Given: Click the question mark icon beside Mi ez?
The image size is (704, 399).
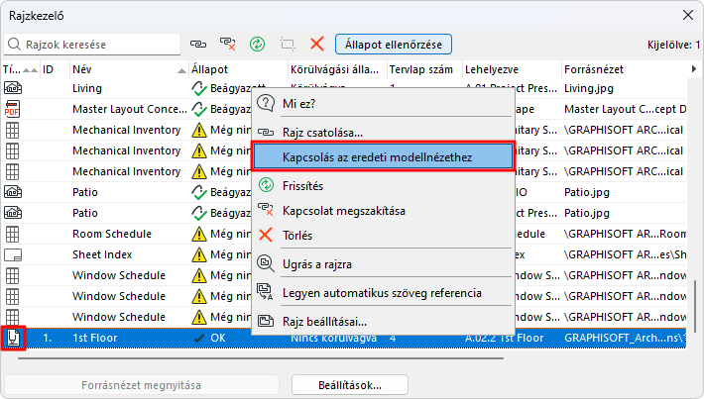Looking at the screenshot, I should [266, 104].
